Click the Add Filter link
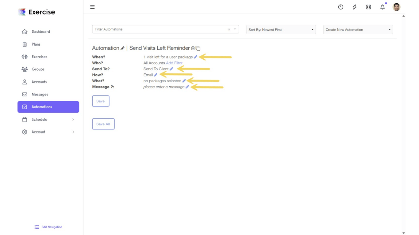The width and height of the screenshot is (419, 235). 174,63
